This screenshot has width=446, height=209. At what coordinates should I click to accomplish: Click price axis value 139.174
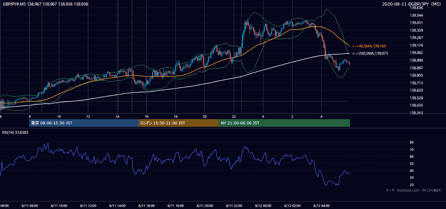click(416, 45)
